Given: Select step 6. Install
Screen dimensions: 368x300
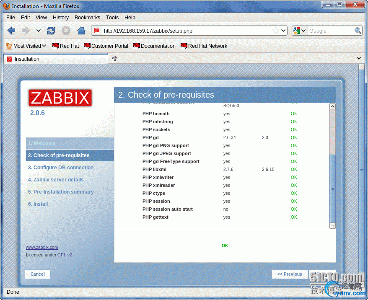Looking at the screenshot, I should 38,204.
